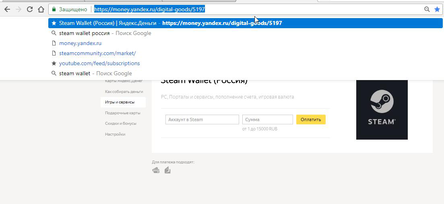
Task: Focus the 'Сумма' amount field
Action: [268, 120]
